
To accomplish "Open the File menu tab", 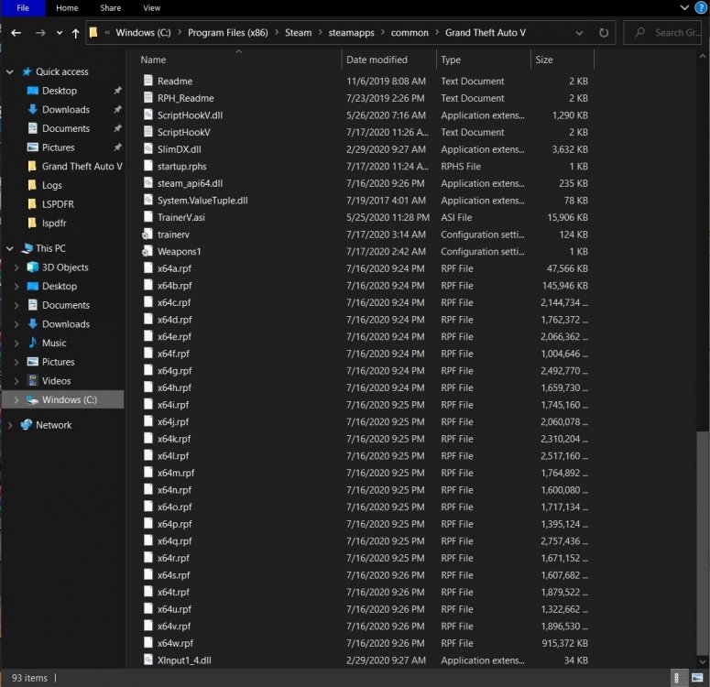I will click(x=23, y=8).
